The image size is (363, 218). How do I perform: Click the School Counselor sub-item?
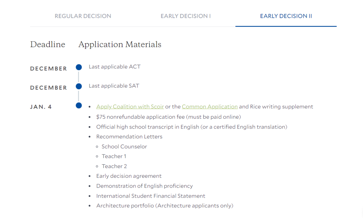coord(124,147)
